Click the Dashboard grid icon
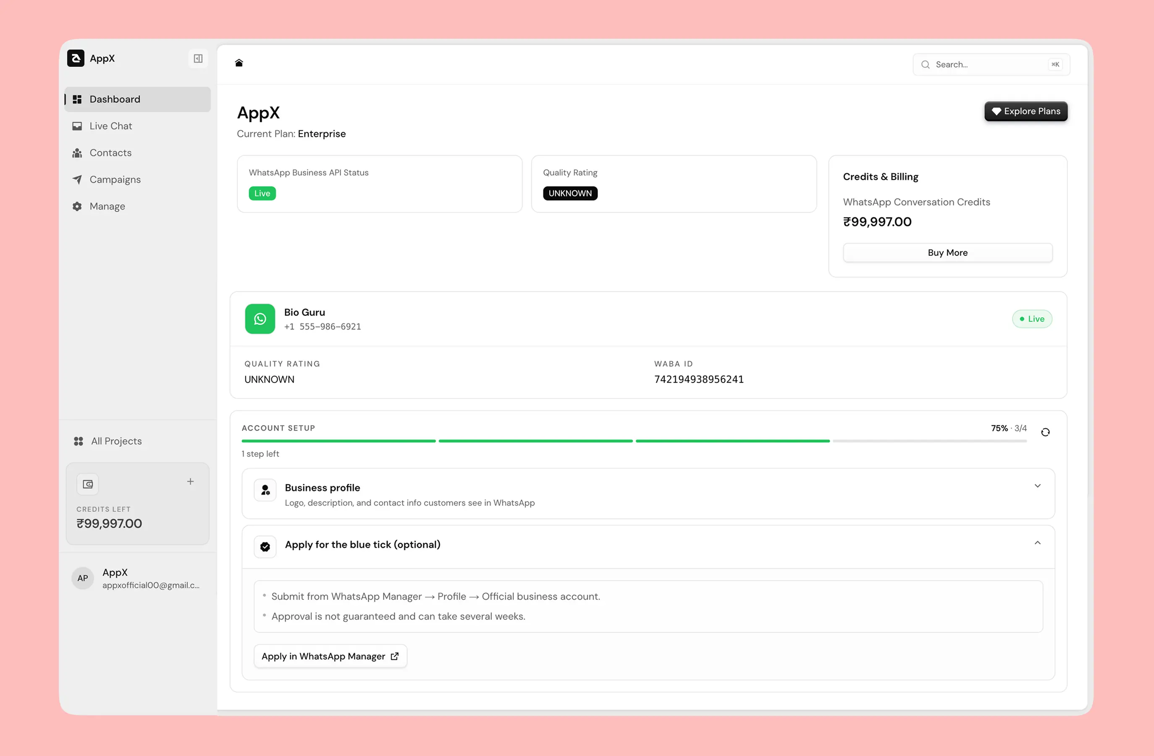 tap(77, 100)
